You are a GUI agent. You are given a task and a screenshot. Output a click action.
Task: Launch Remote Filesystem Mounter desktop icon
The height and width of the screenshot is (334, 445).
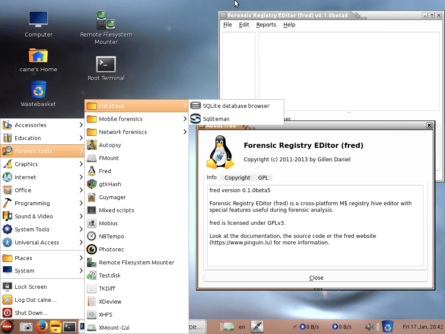pos(106,28)
